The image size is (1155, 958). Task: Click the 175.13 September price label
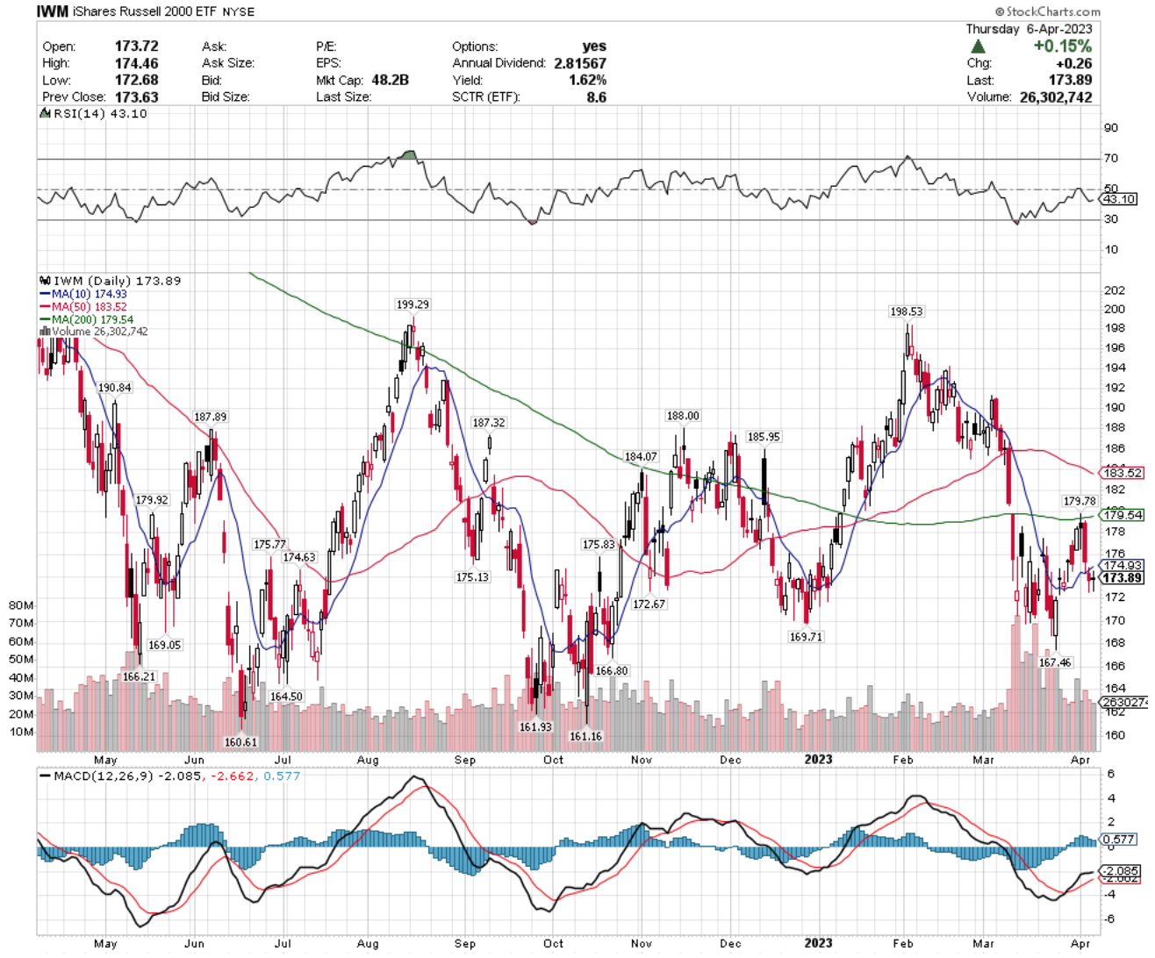coord(472,577)
